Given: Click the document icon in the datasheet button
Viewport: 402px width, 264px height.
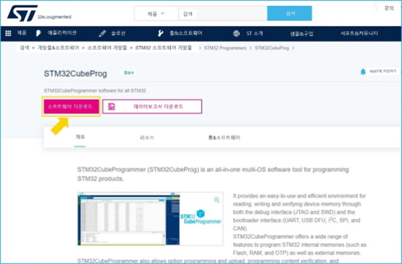Looking at the screenshot, I should (x=111, y=106).
